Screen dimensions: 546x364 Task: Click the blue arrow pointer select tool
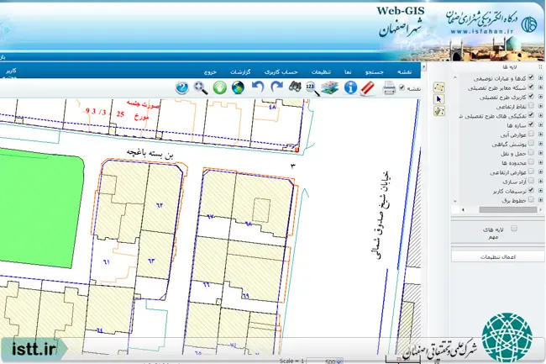pos(438,99)
